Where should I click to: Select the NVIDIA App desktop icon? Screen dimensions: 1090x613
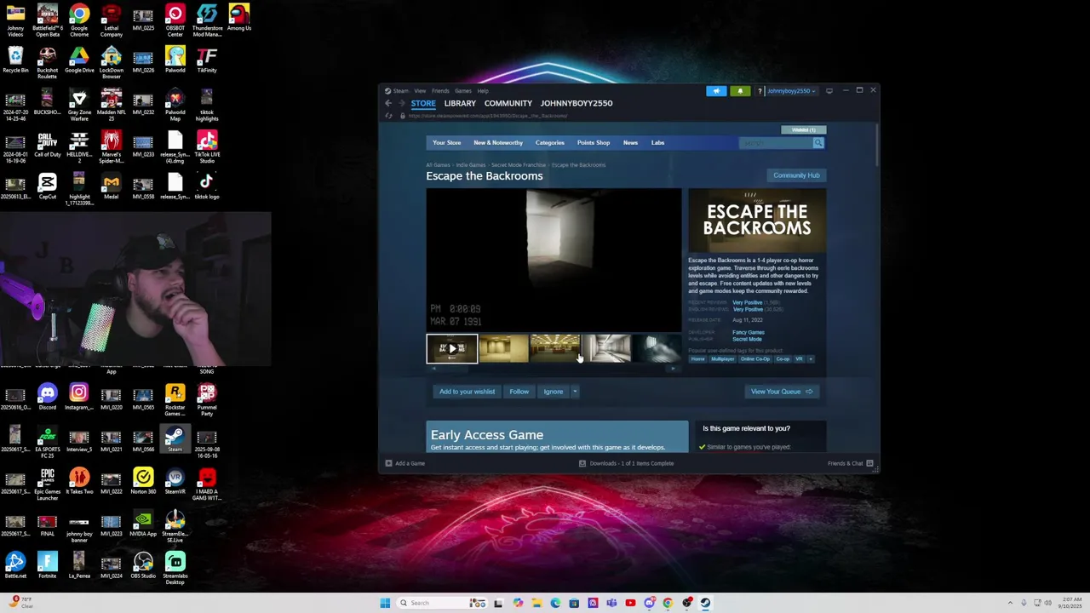[143, 524]
